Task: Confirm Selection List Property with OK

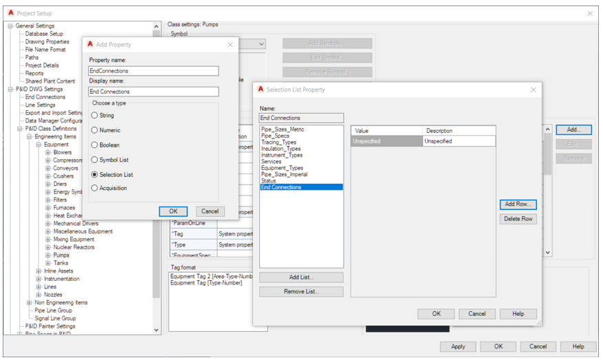Action: (436, 314)
